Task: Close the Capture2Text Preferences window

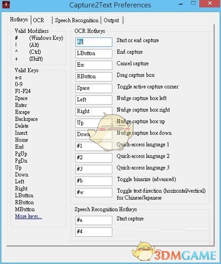Action: click(x=210, y=4)
